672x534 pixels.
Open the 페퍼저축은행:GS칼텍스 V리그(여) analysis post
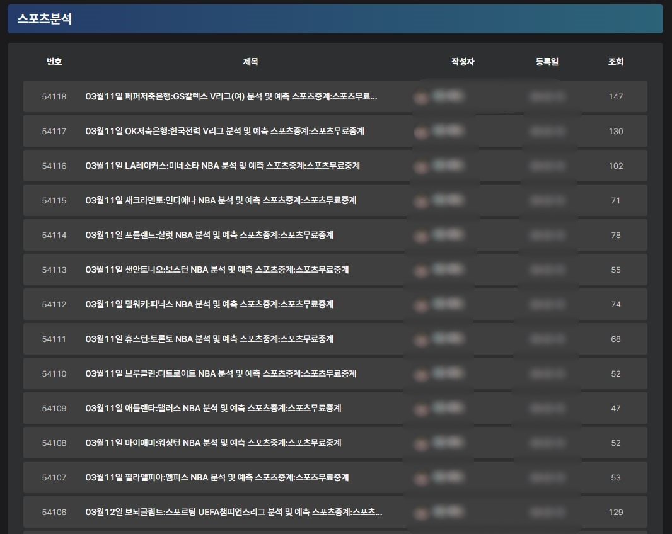[231, 96]
